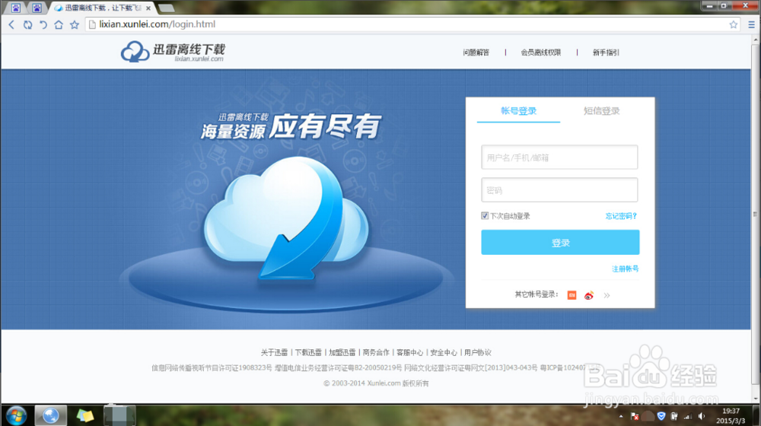Open the 用户协议 footer link

[x=478, y=352]
